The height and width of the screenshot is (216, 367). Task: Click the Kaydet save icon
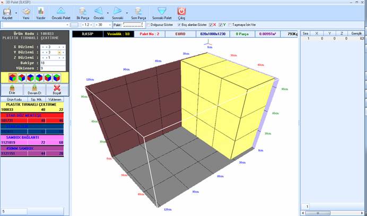click(x=7, y=11)
